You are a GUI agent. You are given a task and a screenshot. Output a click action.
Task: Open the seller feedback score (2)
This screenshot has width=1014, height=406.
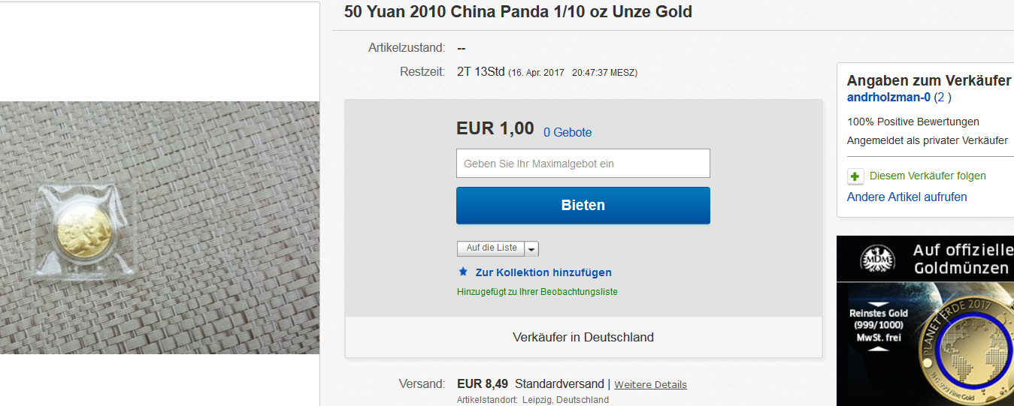click(x=943, y=98)
